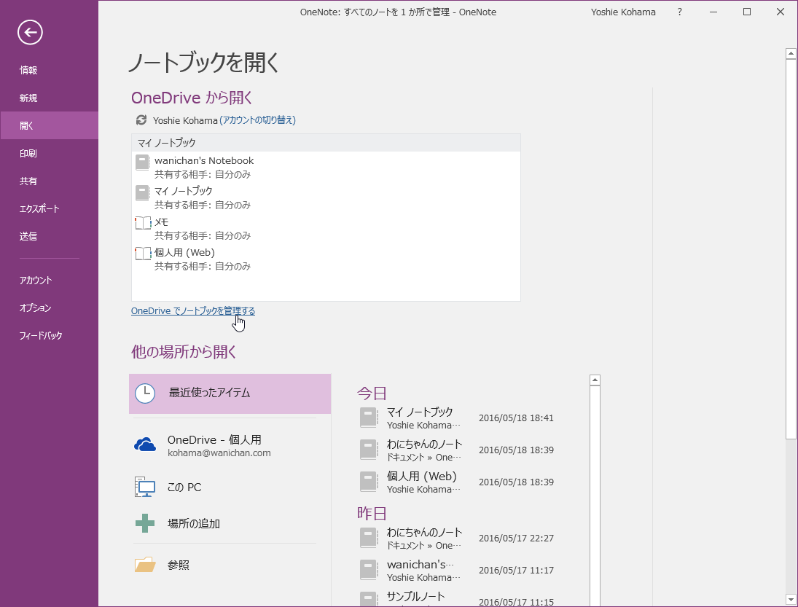Open wanichan's Notebook from the OneDrive list
This screenshot has height=607, width=798.
click(326, 167)
